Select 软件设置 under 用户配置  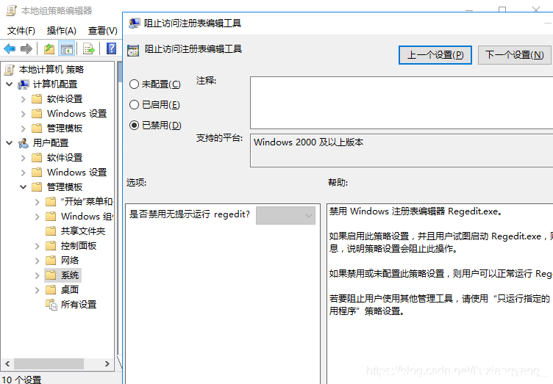click(x=65, y=158)
